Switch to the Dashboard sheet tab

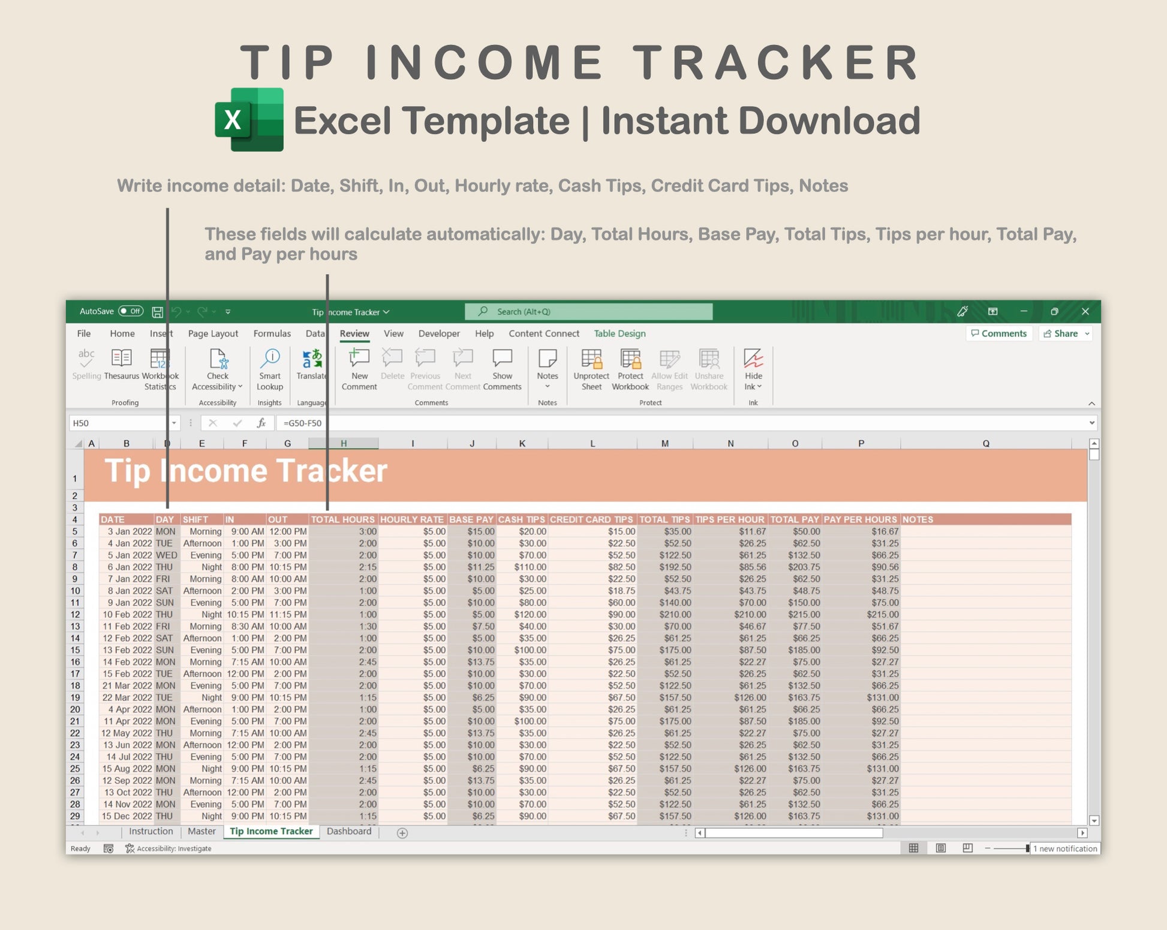[349, 831]
